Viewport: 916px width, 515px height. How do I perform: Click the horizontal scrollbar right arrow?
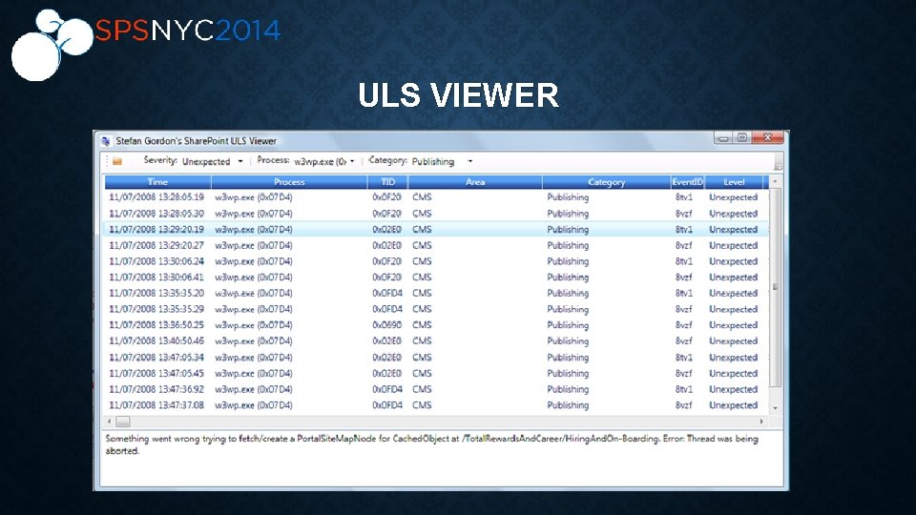pos(761,421)
